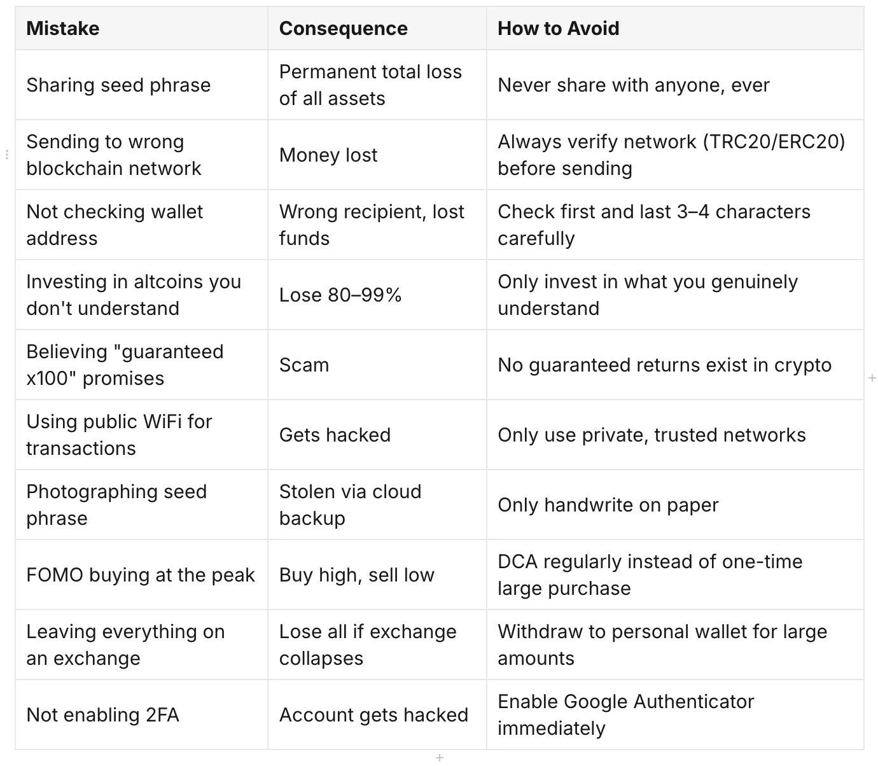Click the Never share with anyone cell
The height and width of the screenshot is (766, 878).
pyautogui.click(x=675, y=85)
